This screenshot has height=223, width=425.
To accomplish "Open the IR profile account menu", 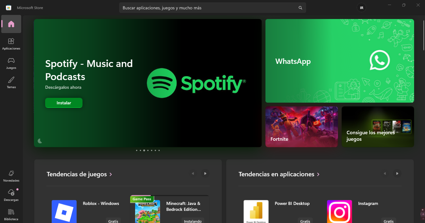I will click(x=361, y=8).
